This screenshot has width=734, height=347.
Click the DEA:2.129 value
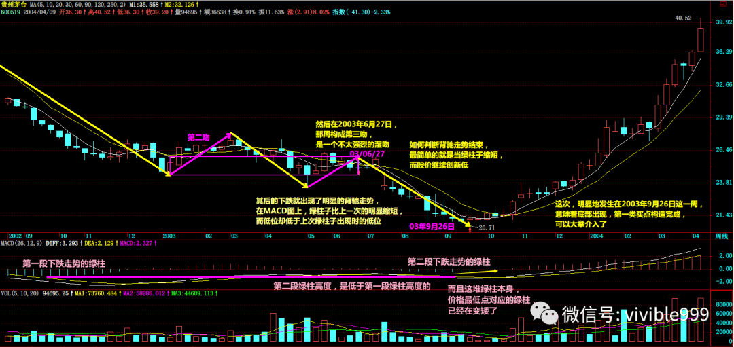101,244
